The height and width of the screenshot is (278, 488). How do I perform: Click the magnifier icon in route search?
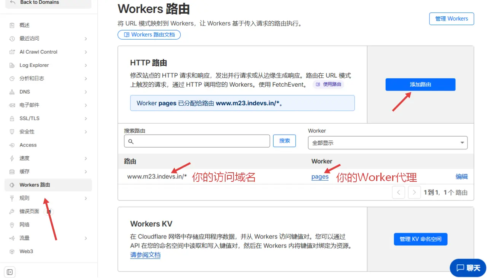(x=131, y=141)
